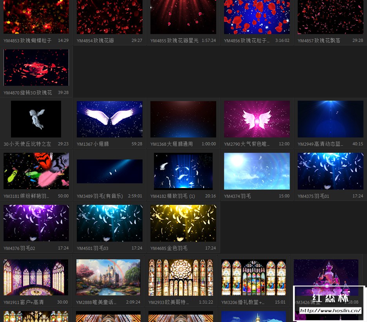Screen dimensions: 367x322
Task: Select the YM2933 欧美哥特 stained glass thumbnail
Action: 181,277
